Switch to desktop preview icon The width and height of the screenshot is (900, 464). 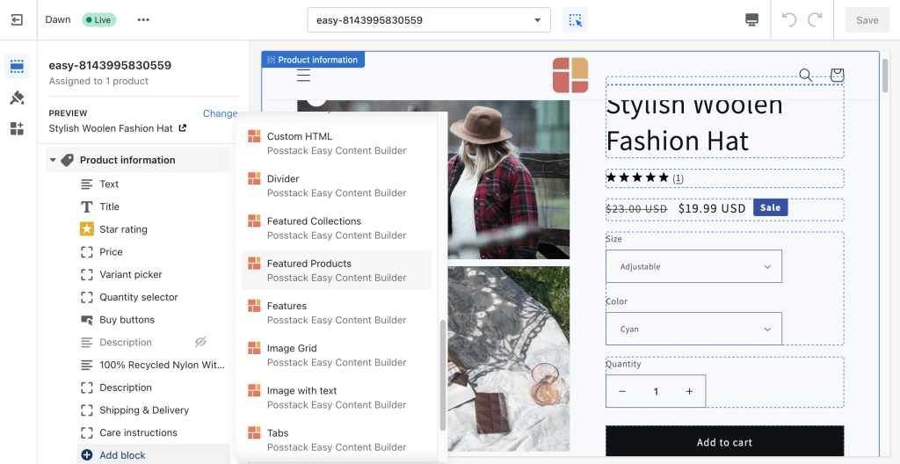[x=752, y=20]
